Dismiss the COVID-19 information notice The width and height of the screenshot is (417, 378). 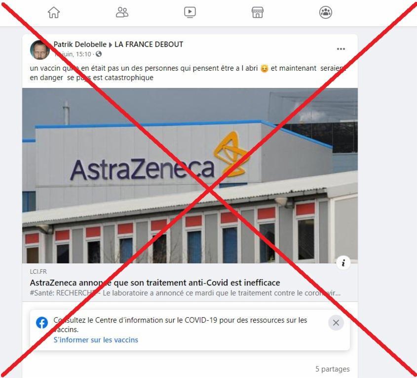pos(336,323)
